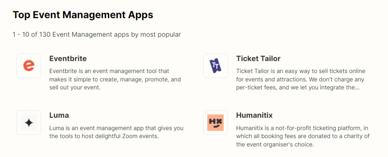Click the Eventbrite description starting 'Eventbrite is an event'
Image resolution: width=388 pixels, height=157 pixels.
[109, 71]
